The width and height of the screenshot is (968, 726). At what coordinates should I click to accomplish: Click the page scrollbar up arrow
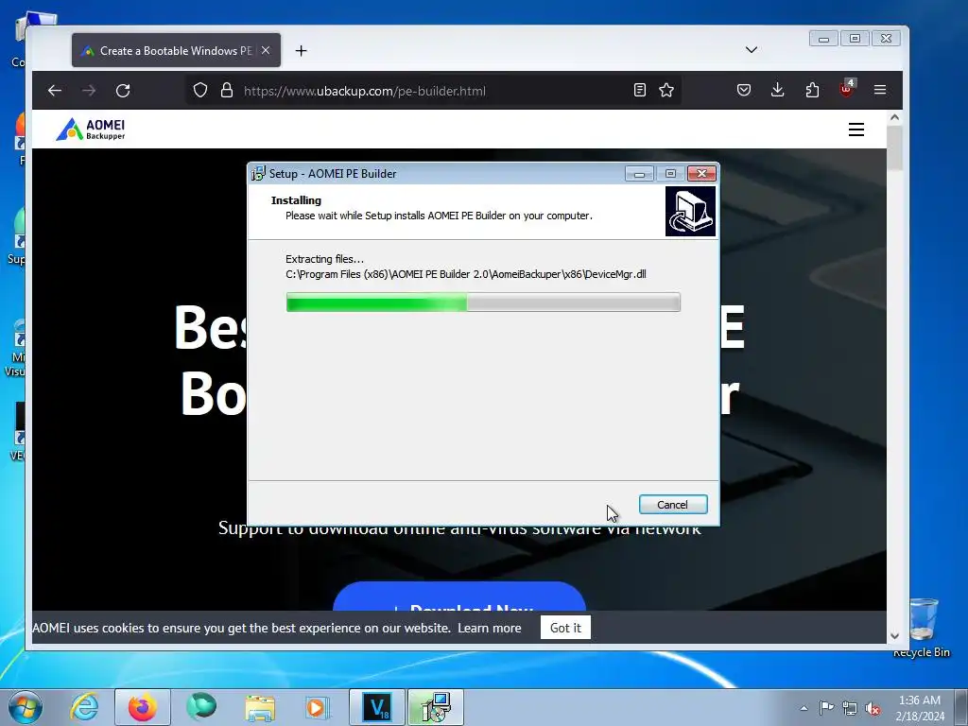point(894,117)
